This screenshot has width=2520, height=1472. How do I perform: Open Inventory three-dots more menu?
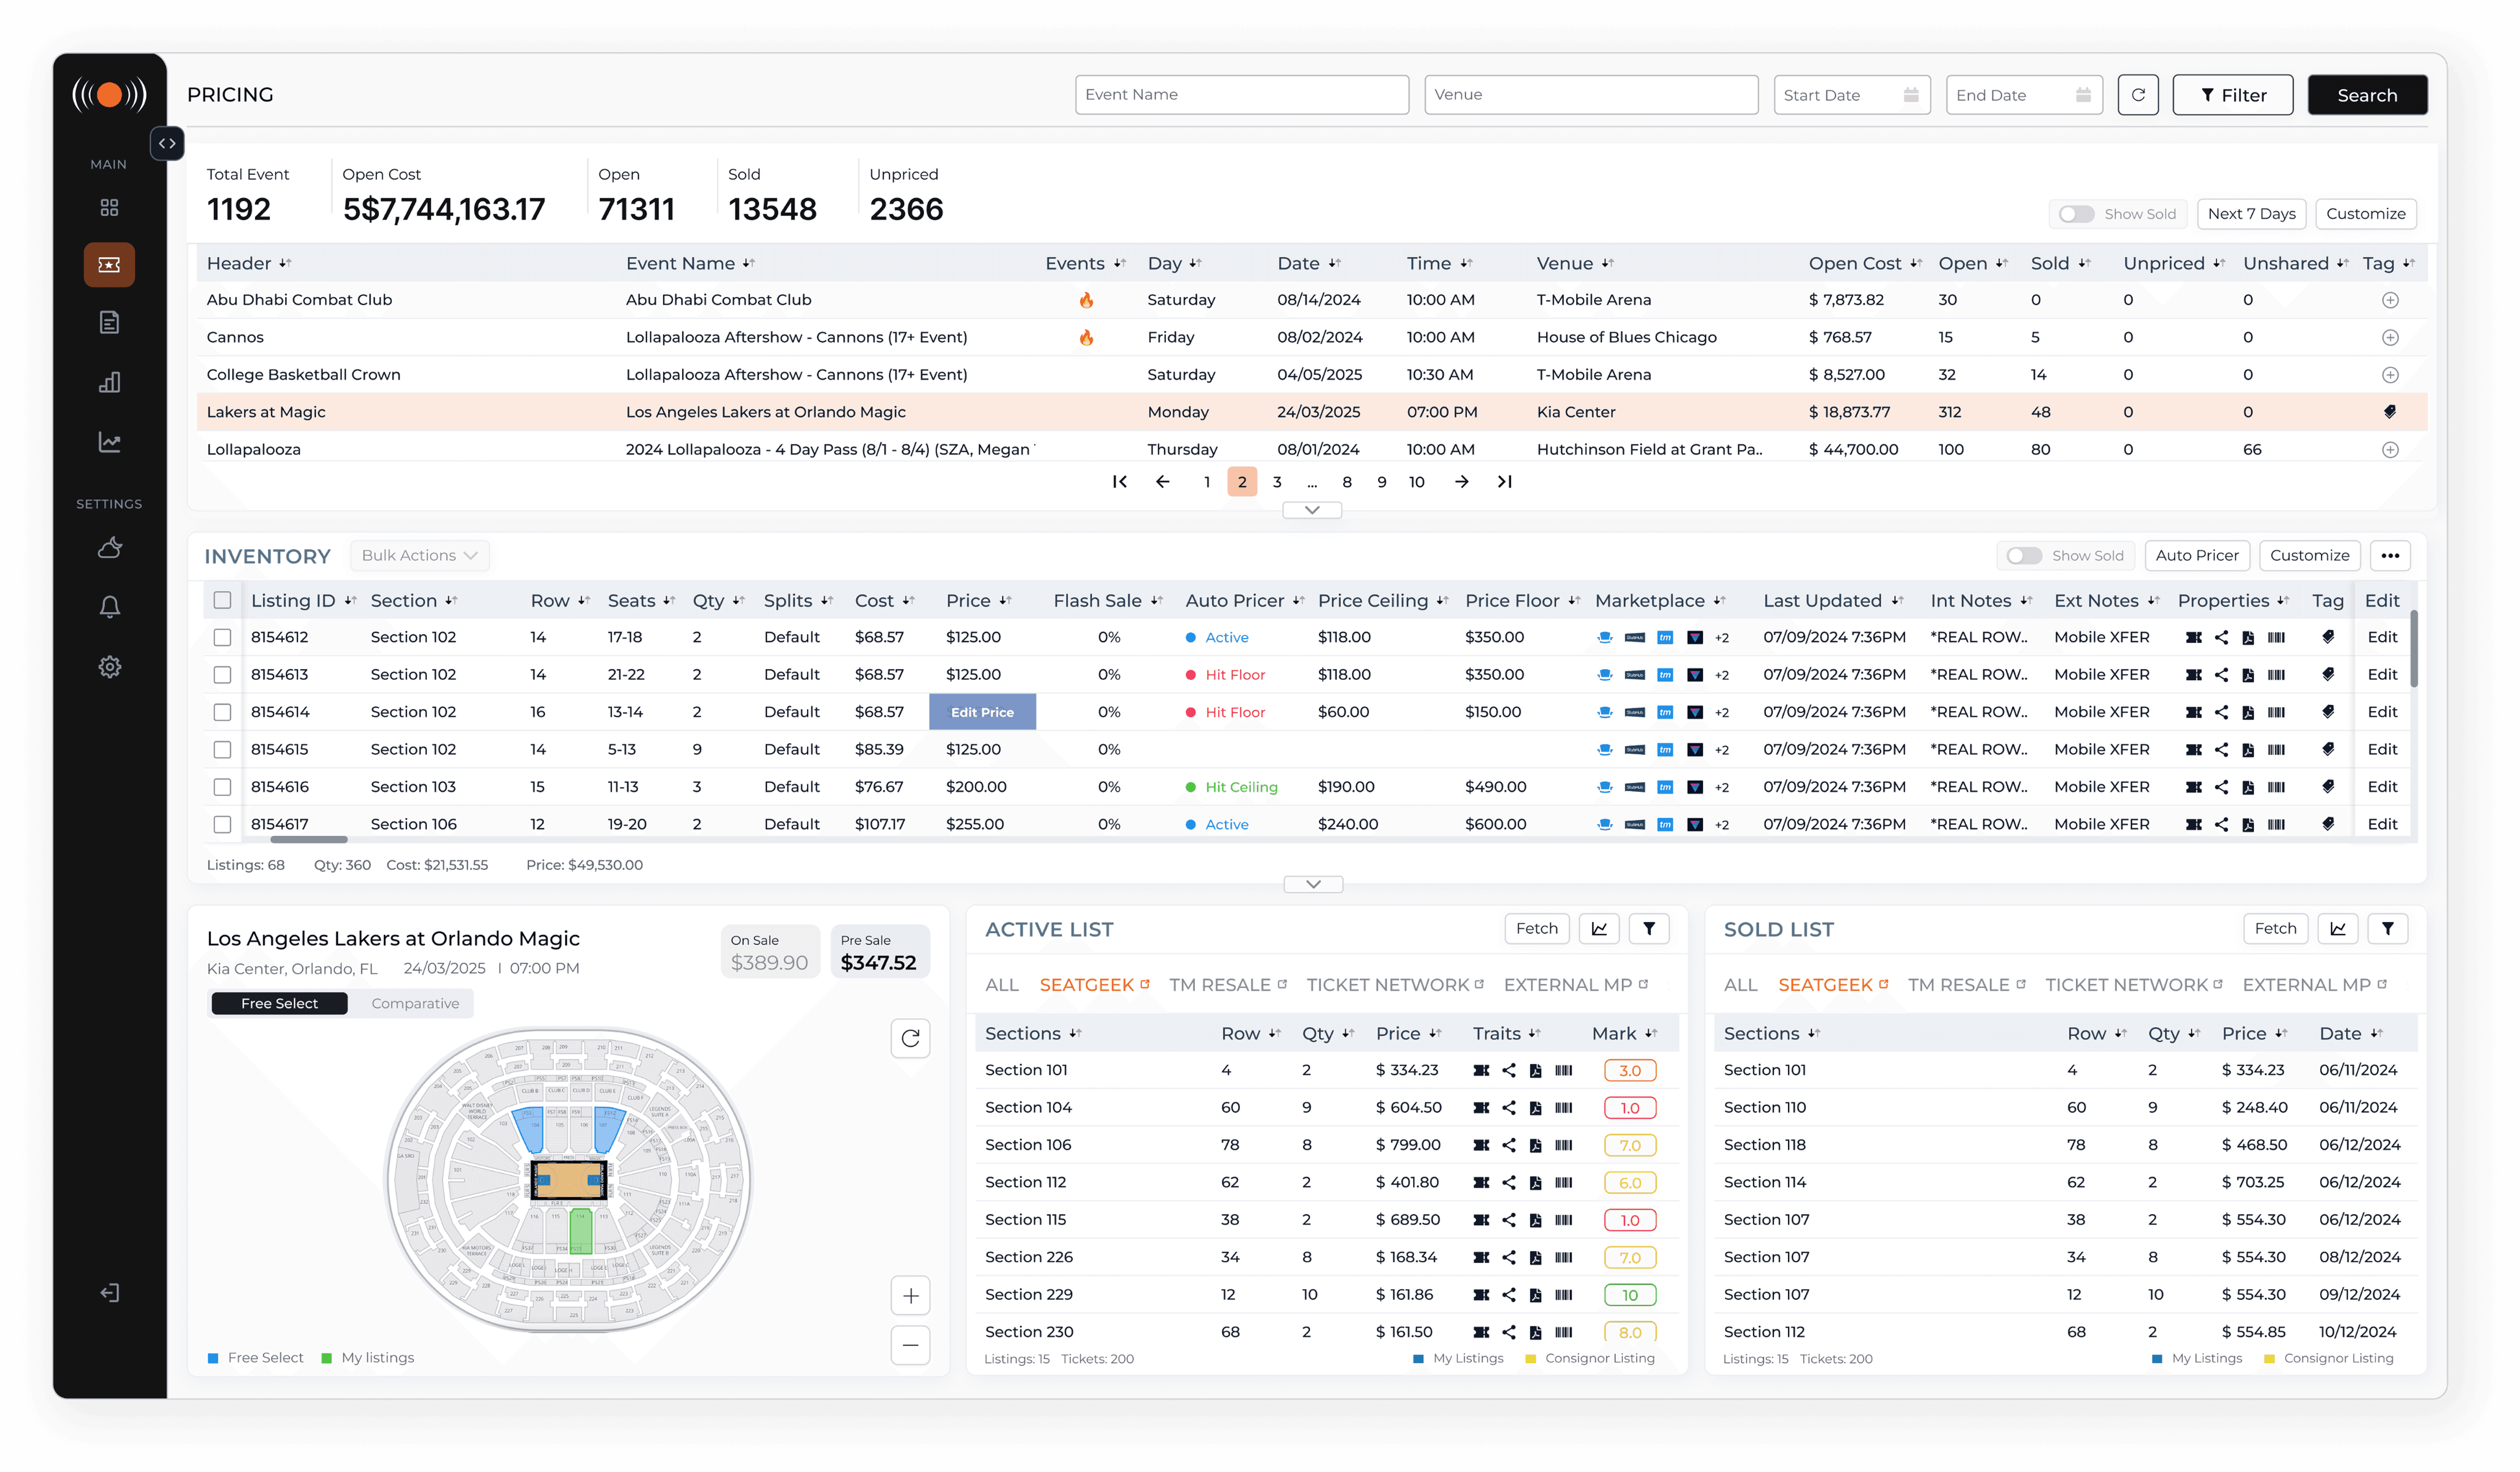pos(2389,556)
